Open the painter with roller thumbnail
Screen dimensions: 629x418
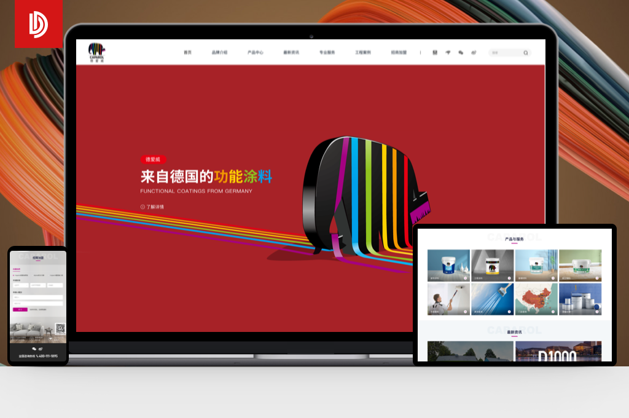click(448, 299)
